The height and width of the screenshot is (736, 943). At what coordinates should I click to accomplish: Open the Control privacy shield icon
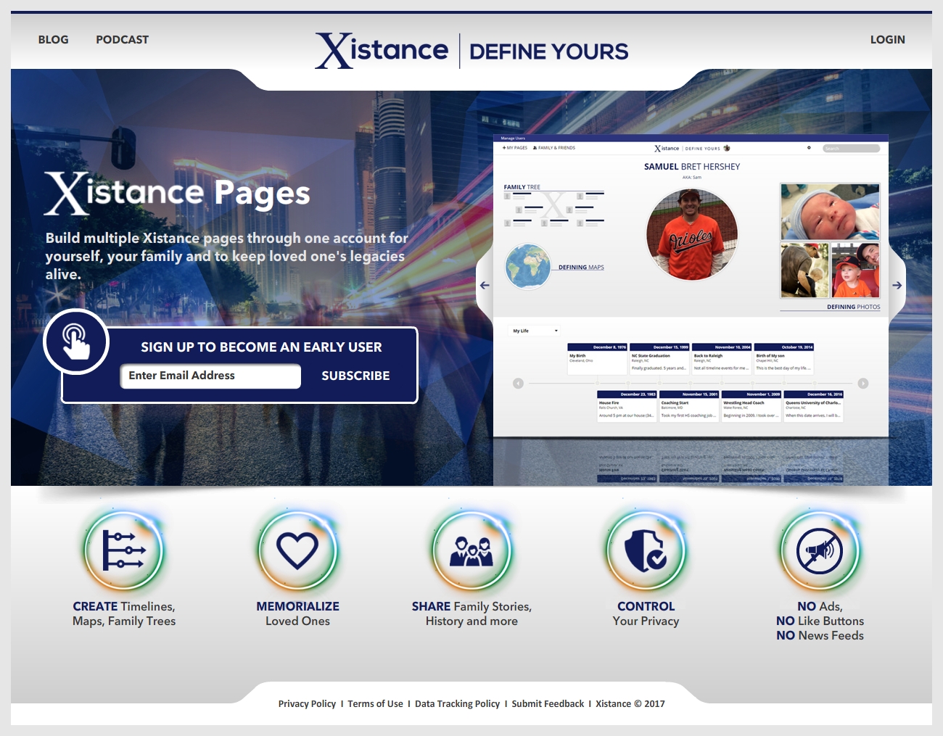(x=646, y=550)
